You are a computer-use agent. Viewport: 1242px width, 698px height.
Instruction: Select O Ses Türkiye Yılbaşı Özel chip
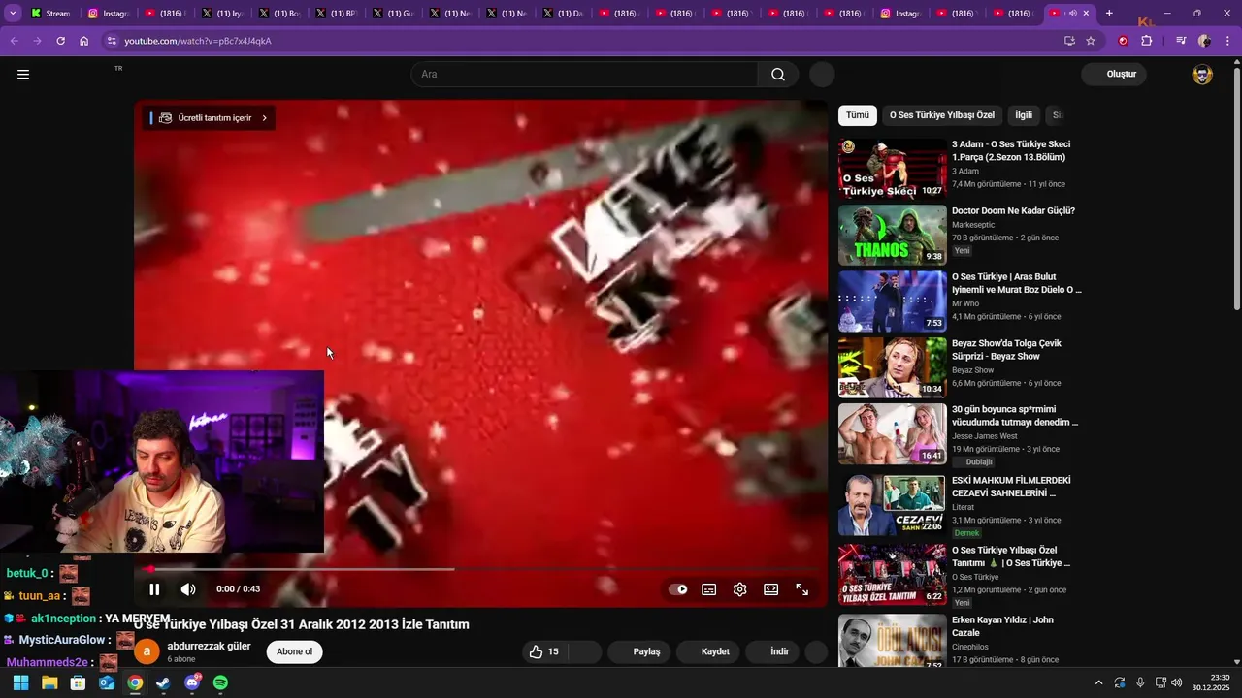942,115
